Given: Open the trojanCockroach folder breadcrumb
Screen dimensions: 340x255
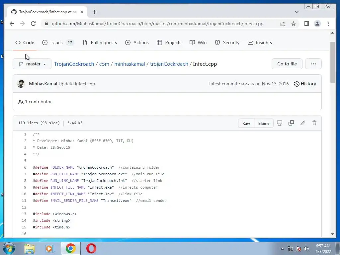Looking at the screenshot, I should 169,64.
